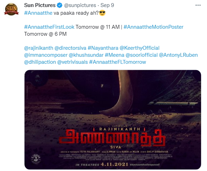Screen dimensions: 207x171
Task: Open the Annaatthe movie poster image
Action: point(113,119)
